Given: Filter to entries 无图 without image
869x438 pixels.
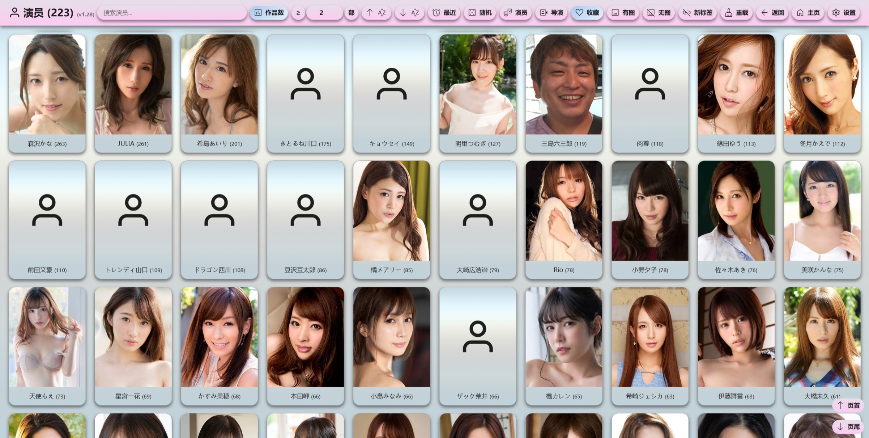Looking at the screenshot, I should pos(659,13).
